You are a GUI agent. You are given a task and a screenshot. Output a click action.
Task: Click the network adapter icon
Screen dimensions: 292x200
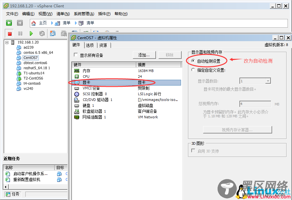pos(77,117)
